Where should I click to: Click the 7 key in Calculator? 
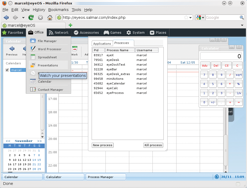tap(204, 75)
